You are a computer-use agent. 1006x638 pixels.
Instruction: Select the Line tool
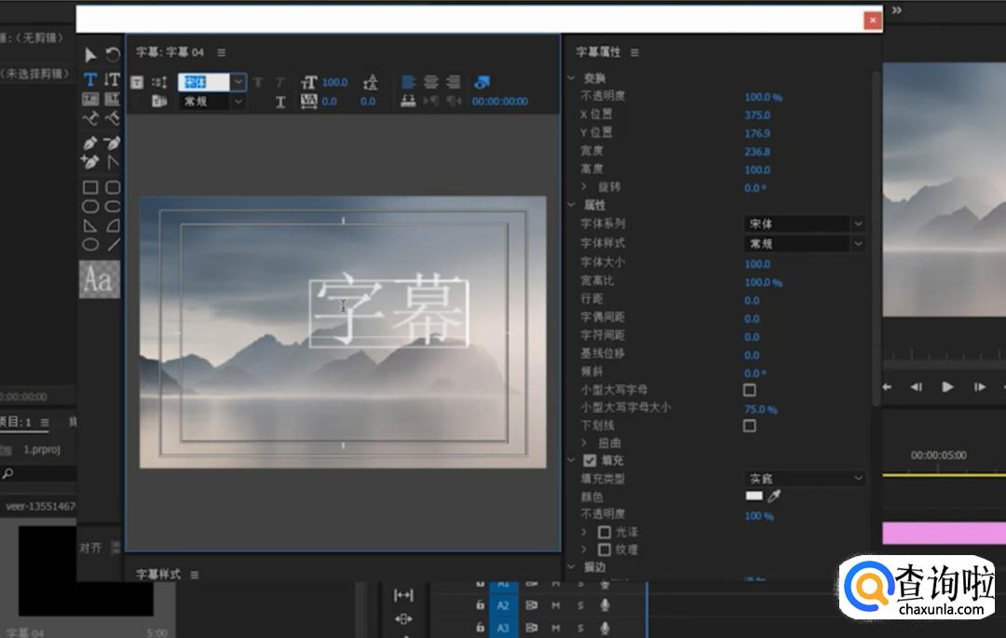click(x=113, y=245)
